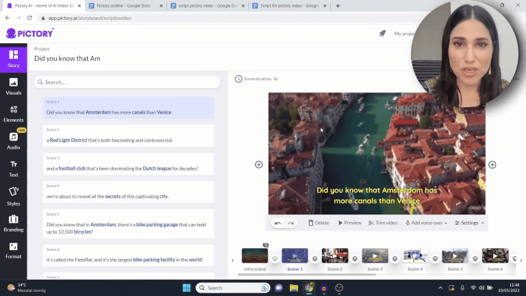Image resolution: width=526 pixels, height=296 pixels.
Task: Open the Styles panel in sidebar
Action: [x=13, y=195]
